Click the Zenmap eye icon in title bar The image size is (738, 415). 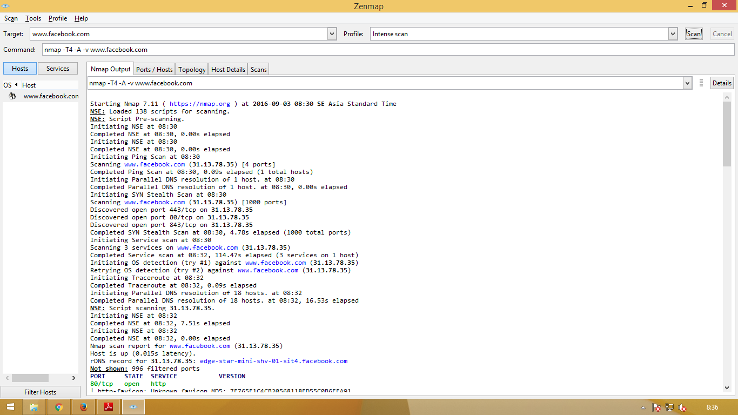pyautogui.click(x=5, y=5)
